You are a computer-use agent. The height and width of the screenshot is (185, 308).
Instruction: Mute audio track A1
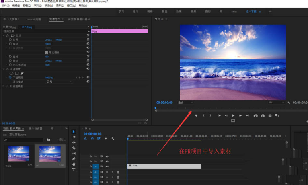pyautogui.click(x=107, y=172)
